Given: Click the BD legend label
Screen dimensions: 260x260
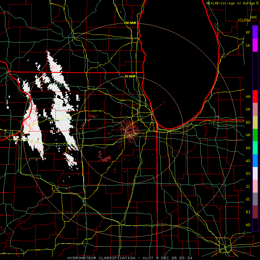Looking at the screenshot, I should pos(248,122).
